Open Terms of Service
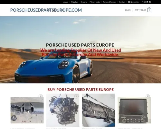The width and height of the screenshot is (161, 129). coord(109,2)
